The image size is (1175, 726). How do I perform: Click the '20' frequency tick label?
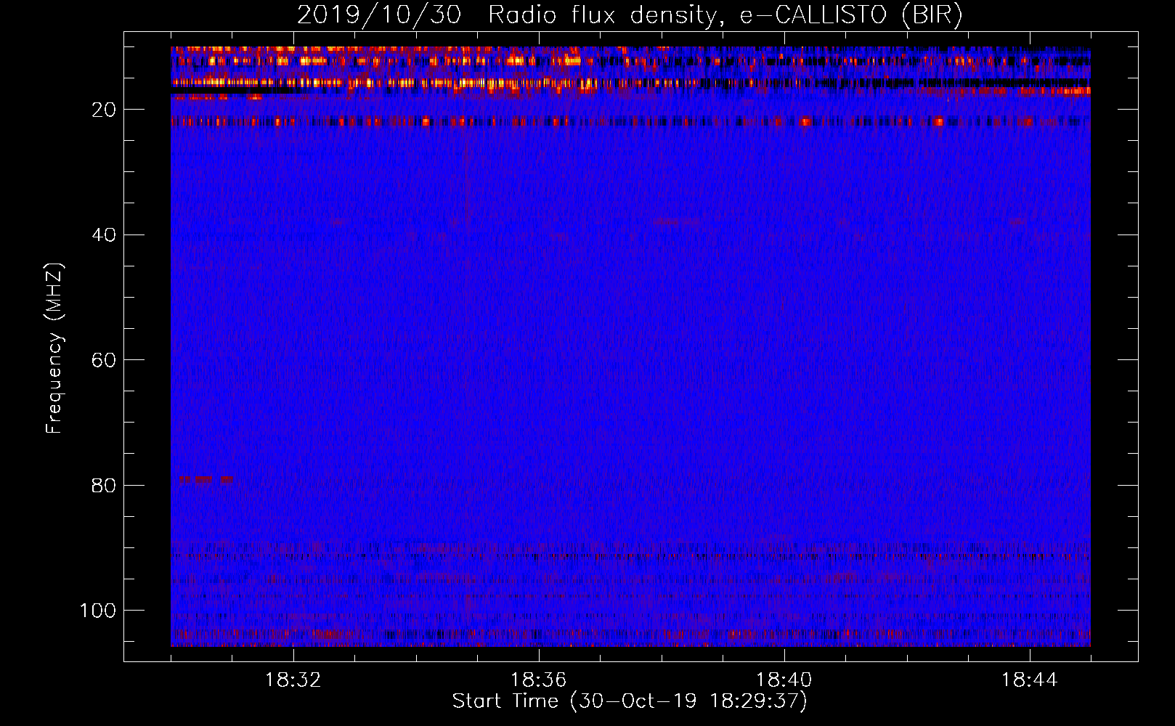(104, 110)
